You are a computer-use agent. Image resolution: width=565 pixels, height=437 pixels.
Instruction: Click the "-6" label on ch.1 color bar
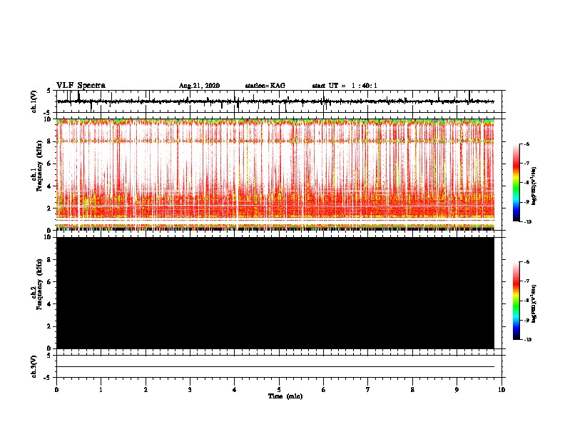click(526, 144)
